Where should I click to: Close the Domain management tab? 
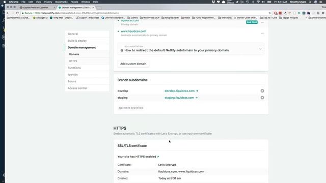[x=93, y=8]
